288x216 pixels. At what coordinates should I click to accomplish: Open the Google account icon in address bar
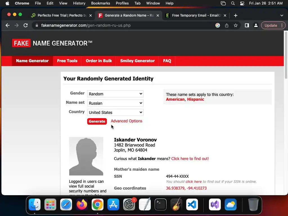click(x=218, y=25)
